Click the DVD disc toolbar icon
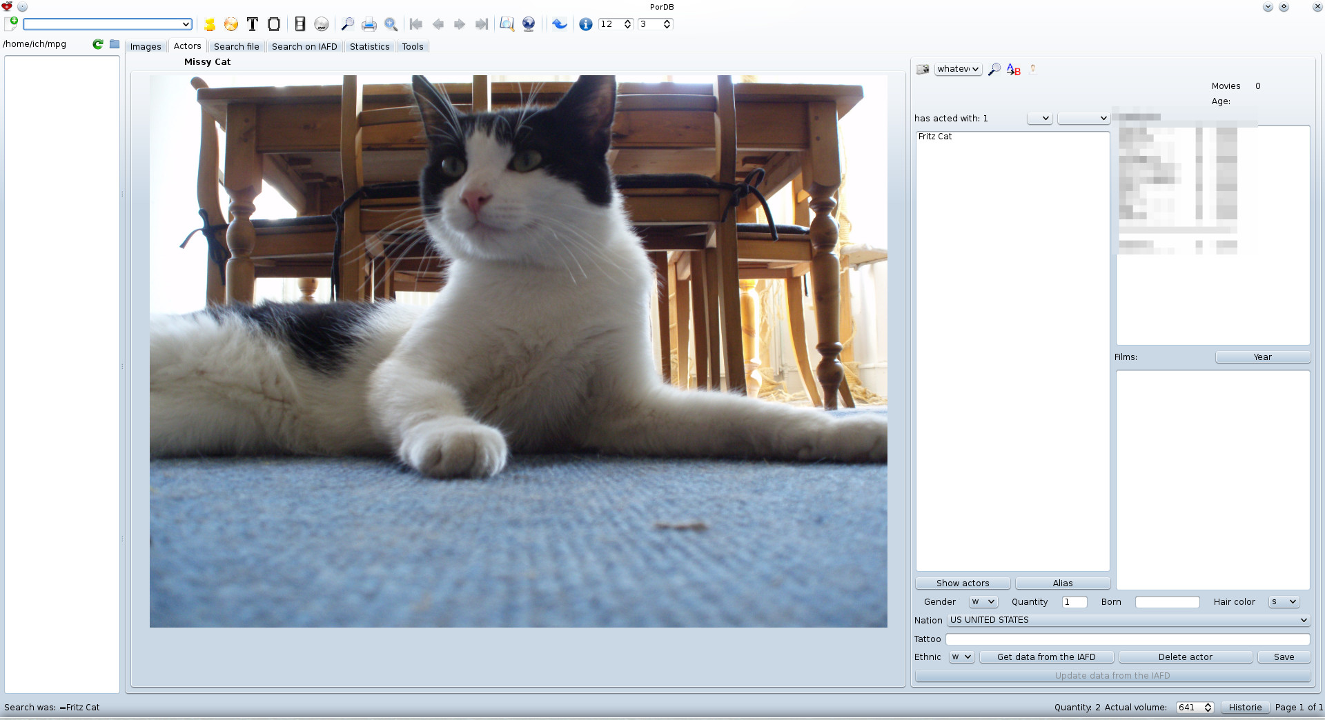Screen dimensions: 1325x720 pos(322,24)
